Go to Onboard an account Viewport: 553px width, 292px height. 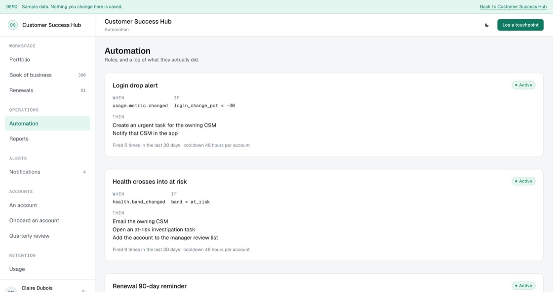47,220
